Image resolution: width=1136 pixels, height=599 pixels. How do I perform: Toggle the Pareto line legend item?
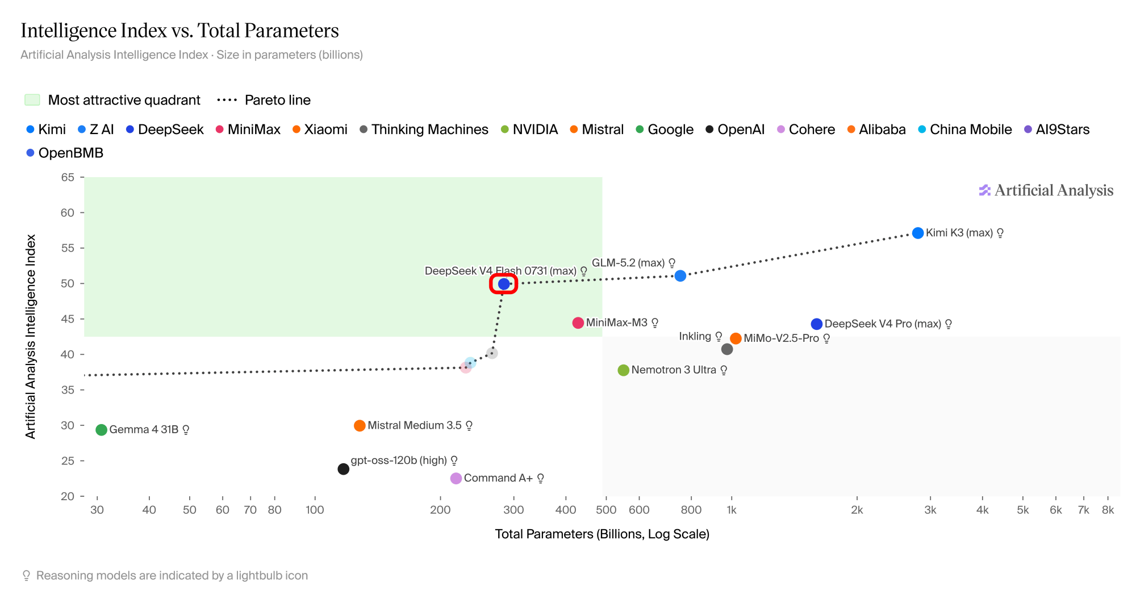264,100
